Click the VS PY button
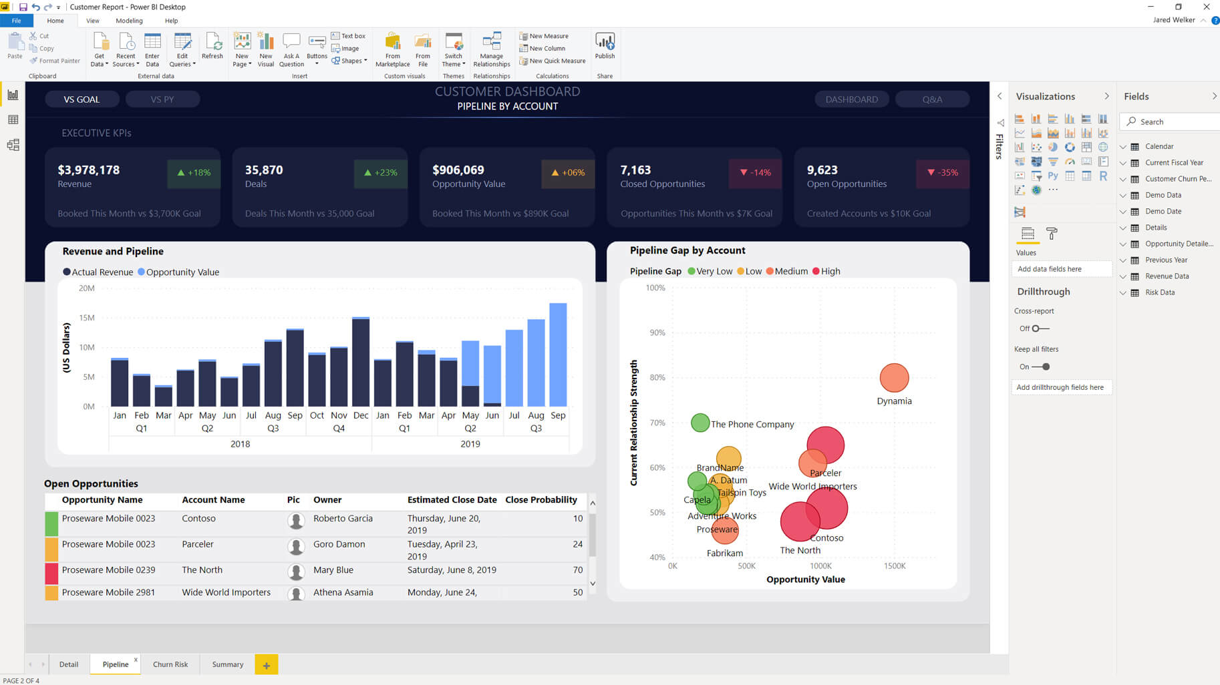The image size is (1220, 685). (162, 99)
